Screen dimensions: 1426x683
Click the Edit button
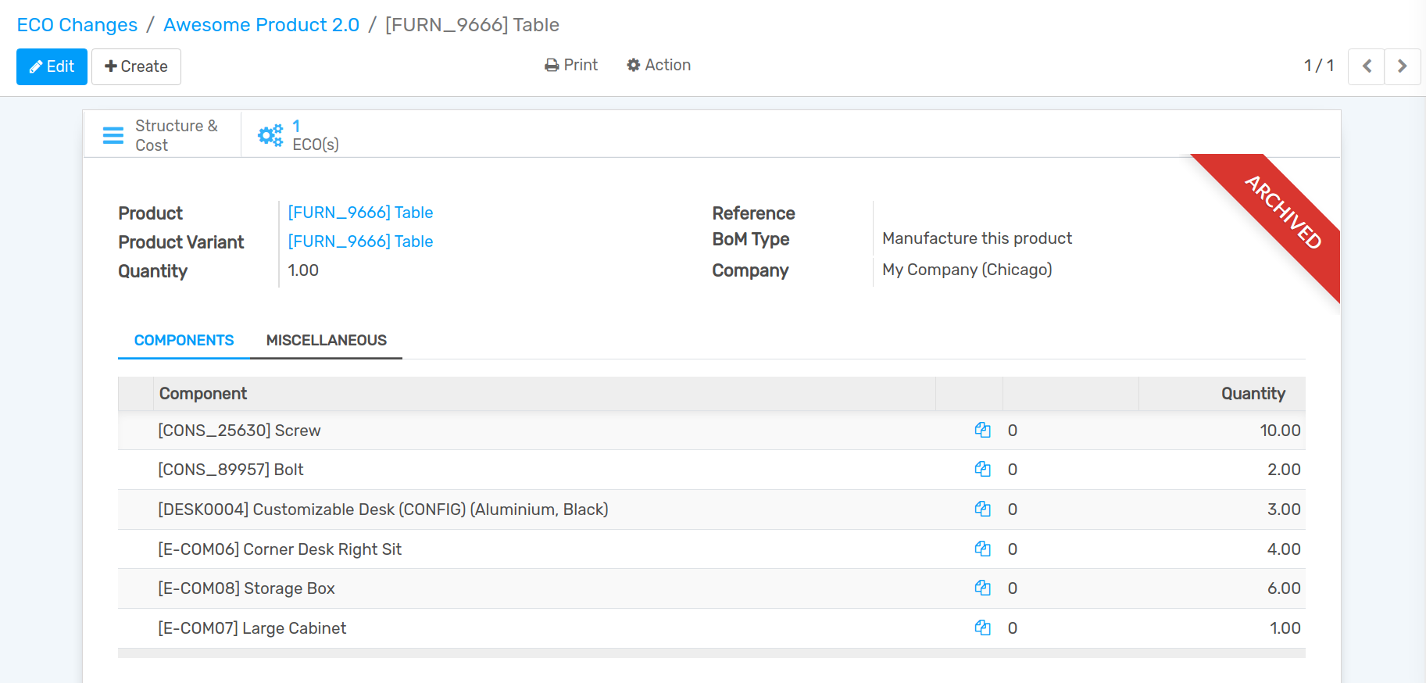point(52,66)
